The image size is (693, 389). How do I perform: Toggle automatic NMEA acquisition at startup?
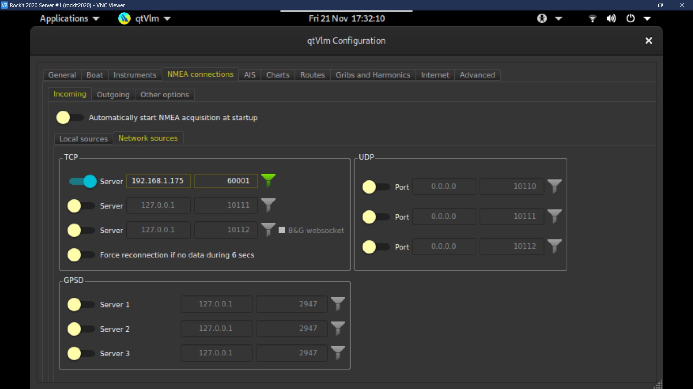click(70, 118)
